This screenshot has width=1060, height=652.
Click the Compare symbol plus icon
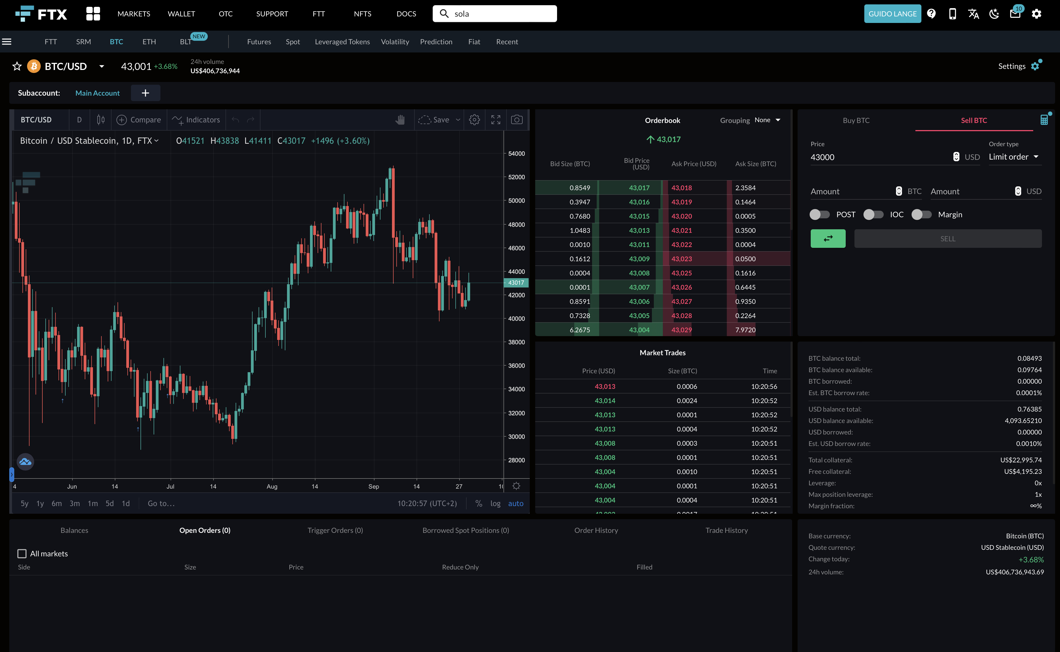click(x=122, y=120)
